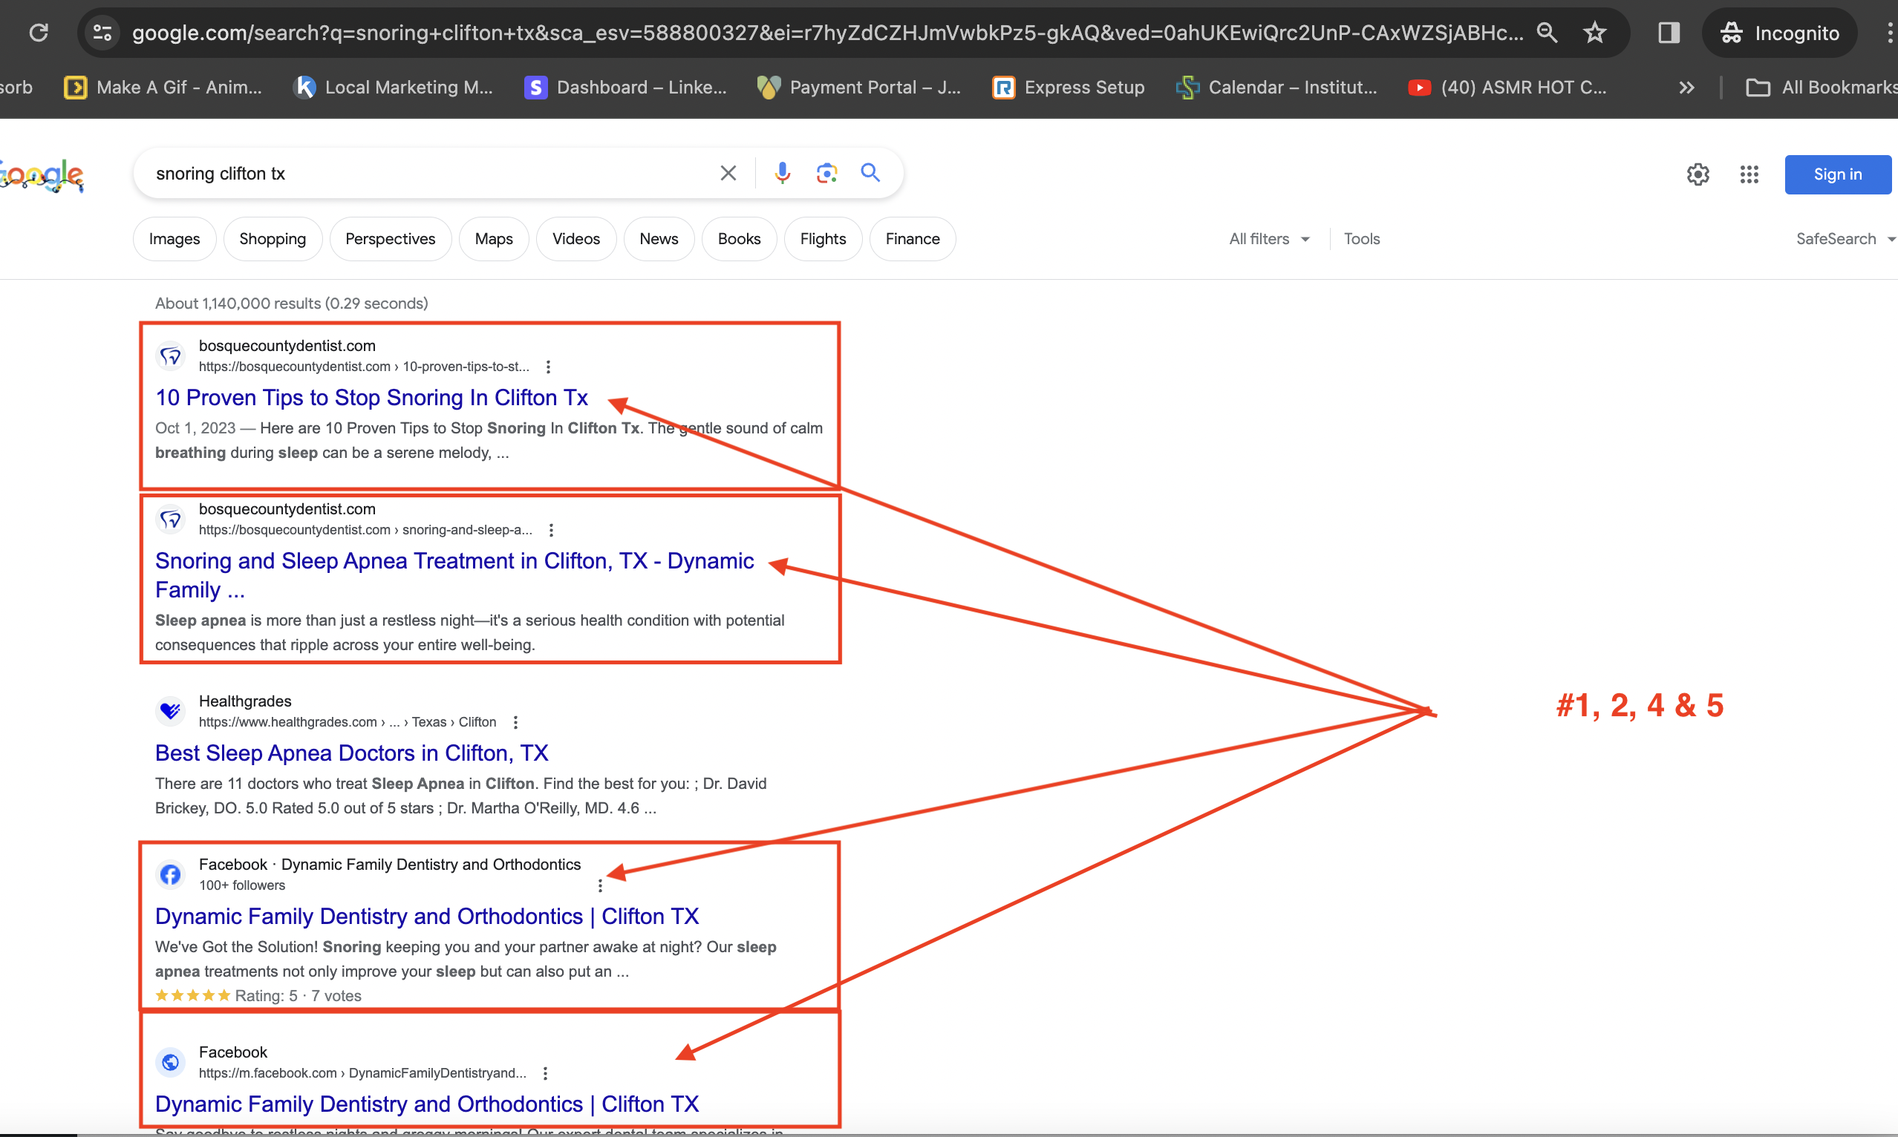Switch to Flights results tab

point(823,239)
